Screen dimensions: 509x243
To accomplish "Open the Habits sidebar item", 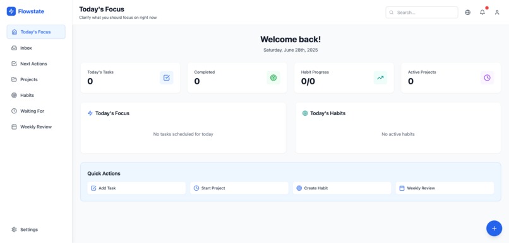I will coord(36,96).
